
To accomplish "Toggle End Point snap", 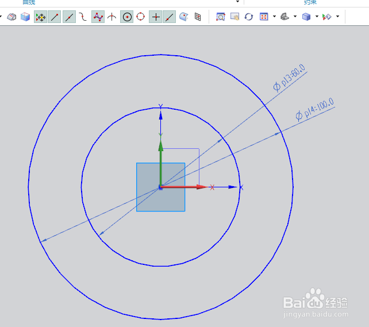I will (55, 17).
